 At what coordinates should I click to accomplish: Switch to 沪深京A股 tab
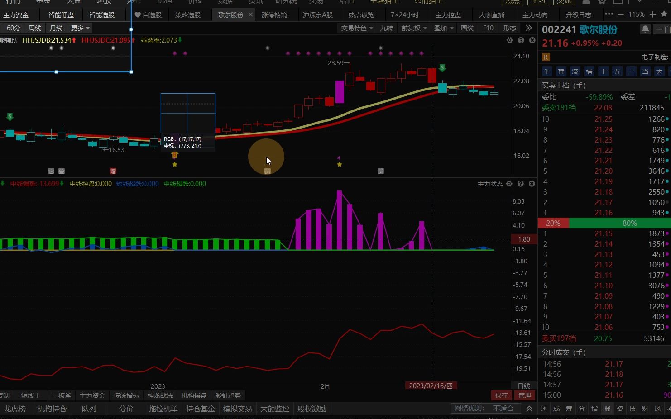point(318,15)
